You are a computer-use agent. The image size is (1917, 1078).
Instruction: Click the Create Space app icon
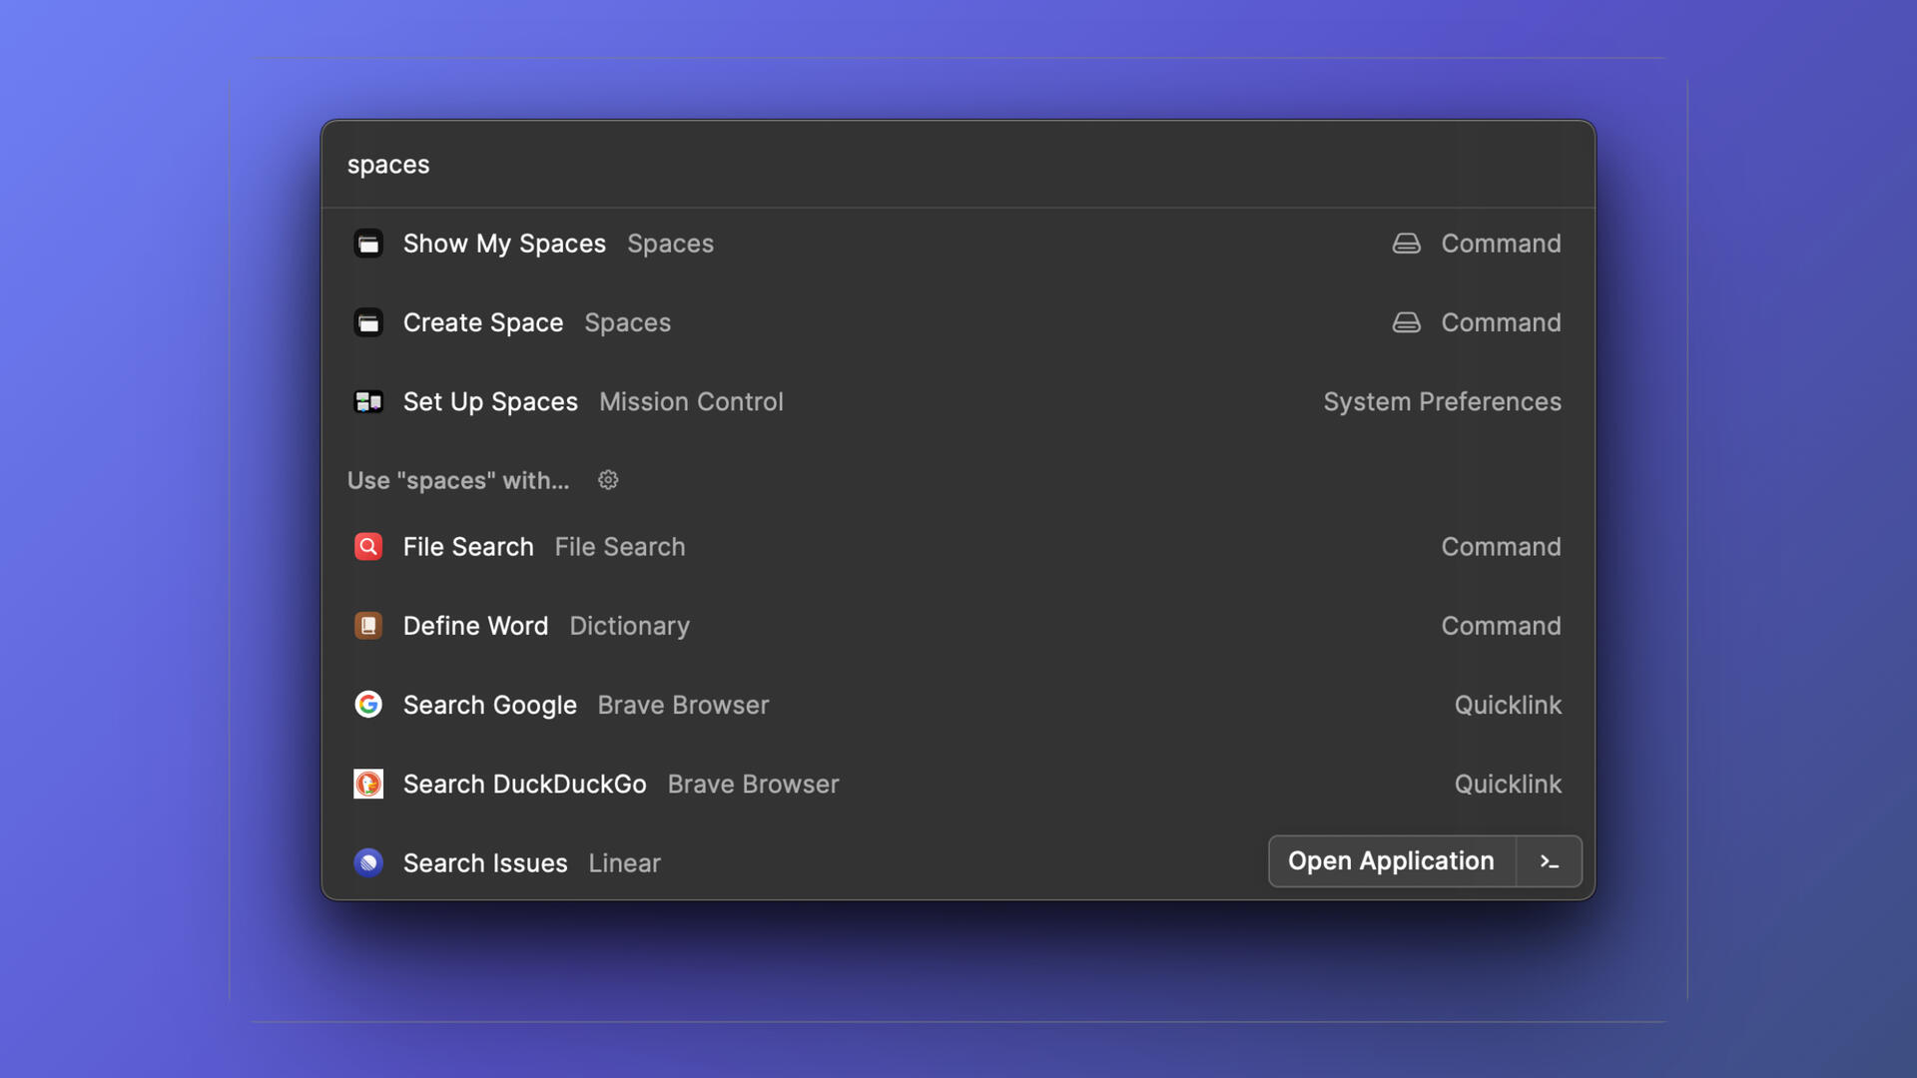[x=368, y=322]
